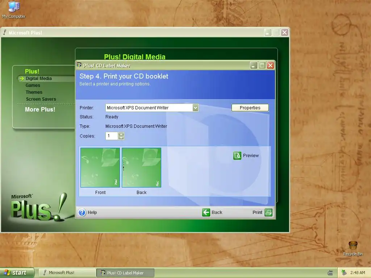Click the green arrow beside Digital Media
The width and height of the screenshot is (371, 278).
tap(21, 79)
